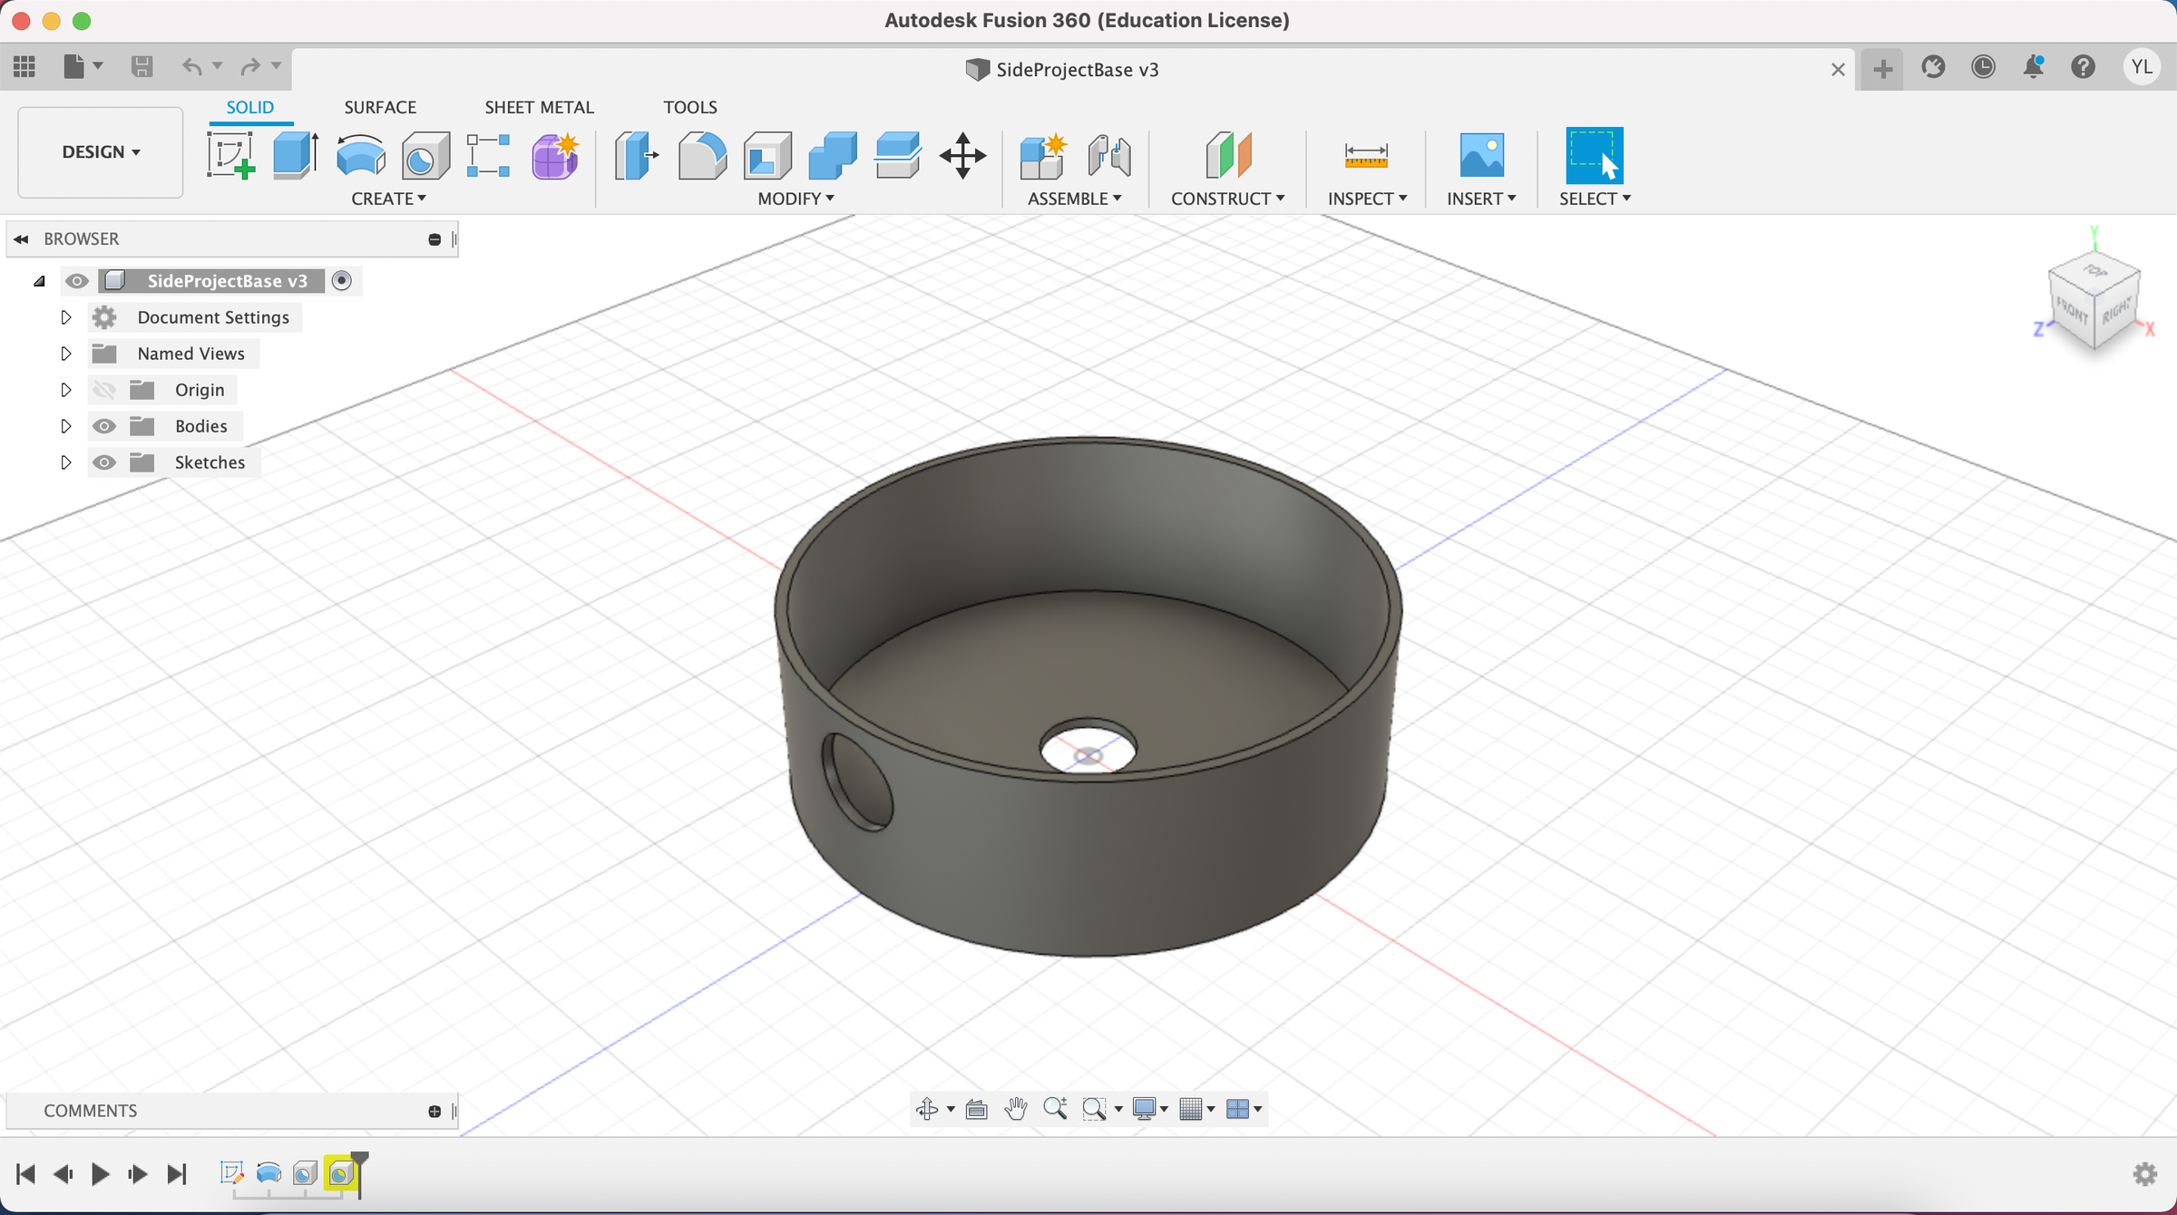Click the Joint tool icon
Viewport: 2177px width, 1215px height.
1108,155
